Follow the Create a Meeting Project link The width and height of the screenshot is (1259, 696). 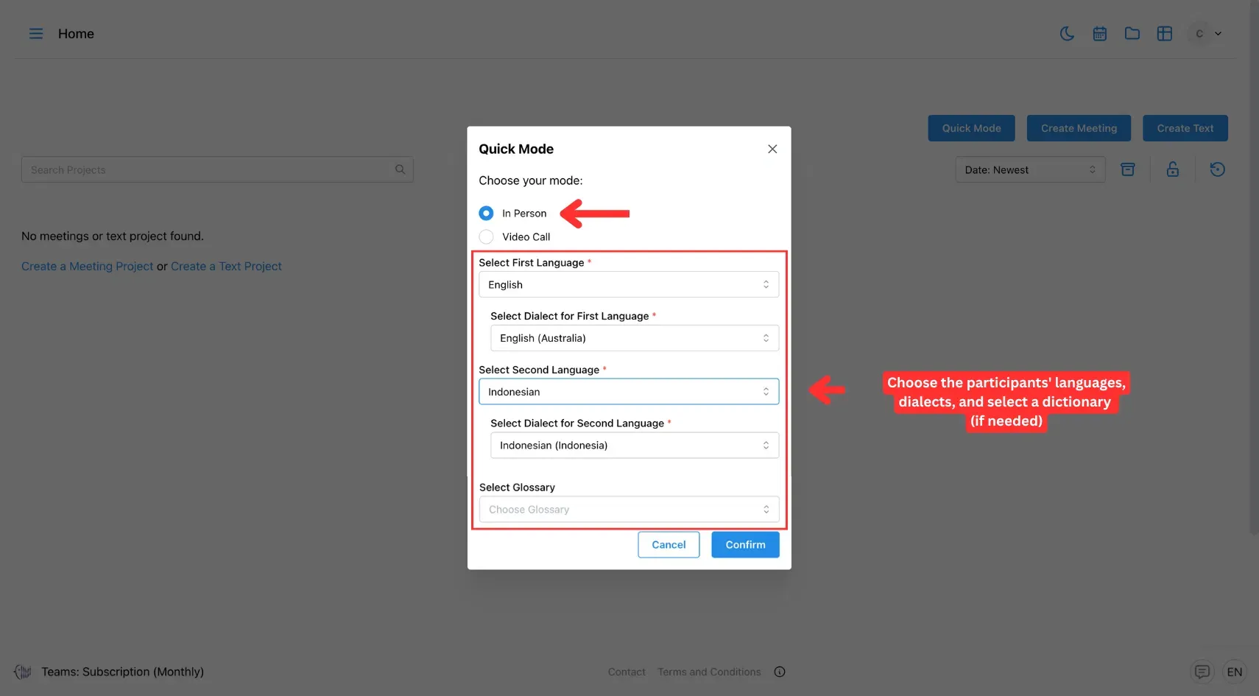87,267
